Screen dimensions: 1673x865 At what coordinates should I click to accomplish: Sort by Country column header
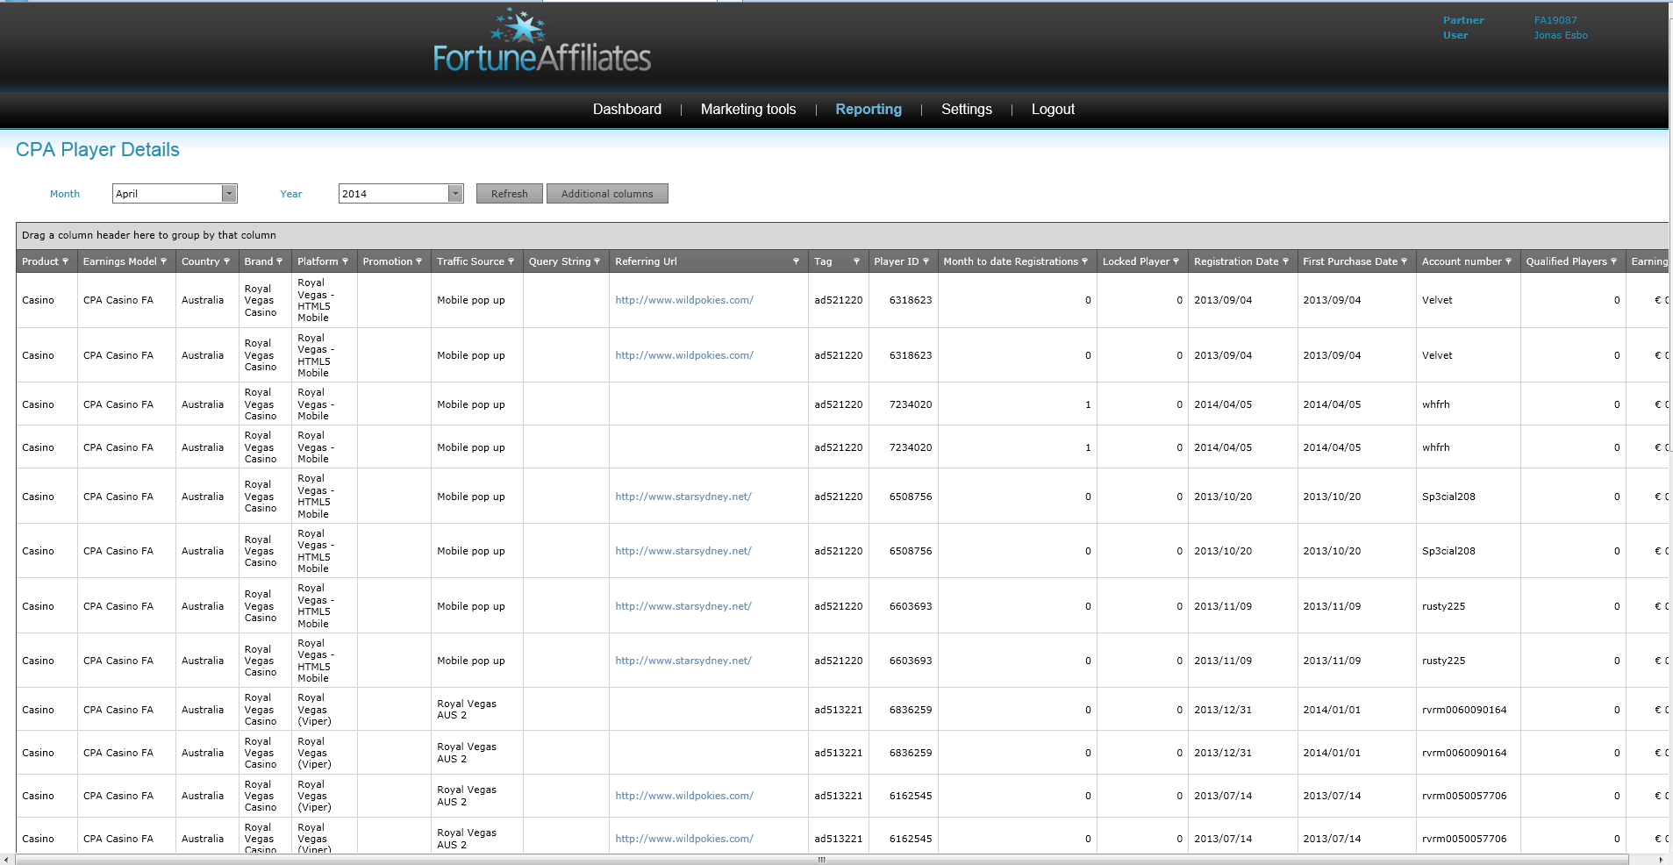click(x=200, y=261)
